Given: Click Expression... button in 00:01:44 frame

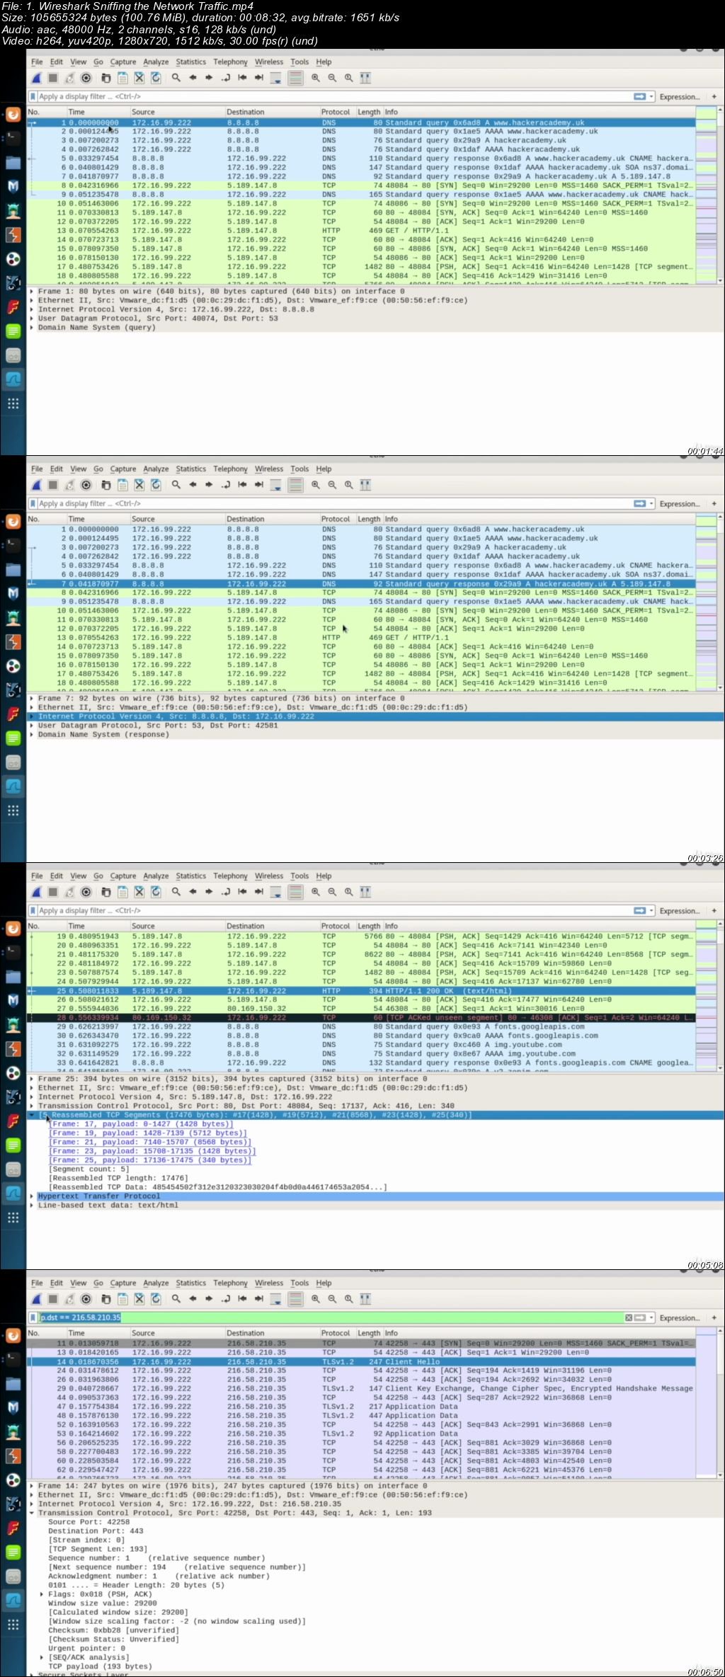Looking at the screenshot, I should coord(680,97).
